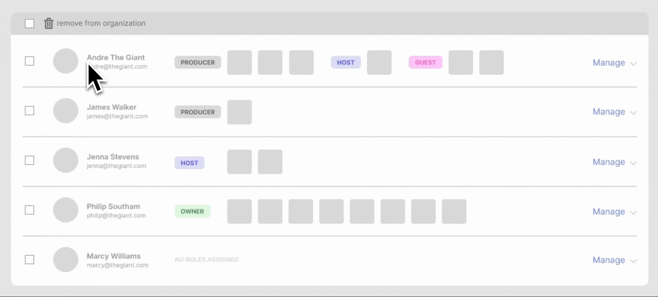Click James Walker's show thumbnail square
Viewport: 658px width, 297px height.
click(x=239, y=112)
